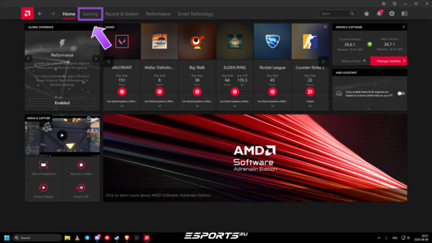Expand Rocket League profile dropdown chevron

coord(272,106)
